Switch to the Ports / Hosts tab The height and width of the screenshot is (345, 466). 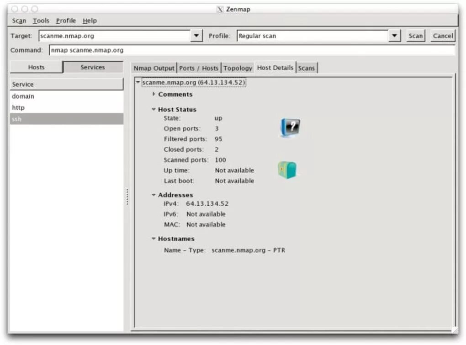[x=199, y=68]
